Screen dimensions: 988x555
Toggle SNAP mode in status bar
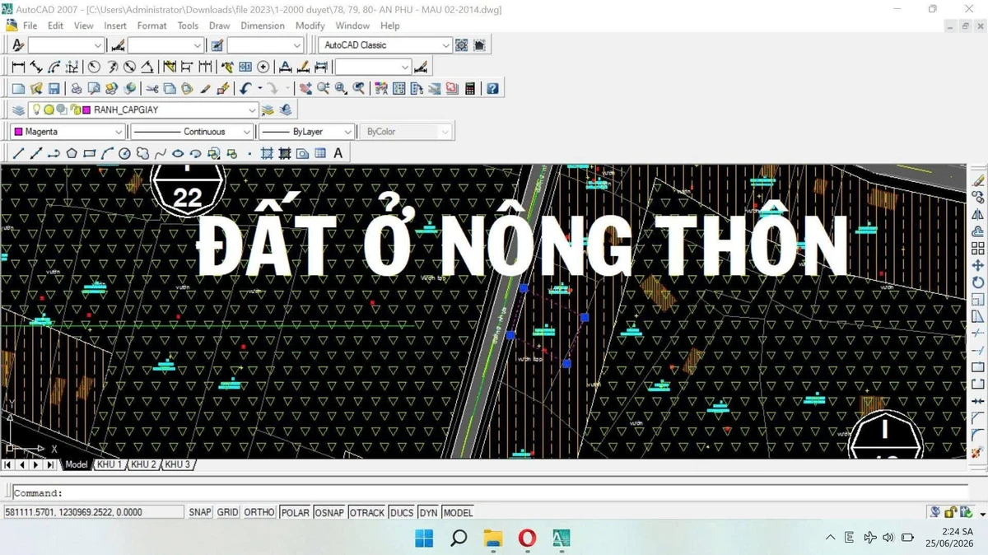tap(200, 512)
